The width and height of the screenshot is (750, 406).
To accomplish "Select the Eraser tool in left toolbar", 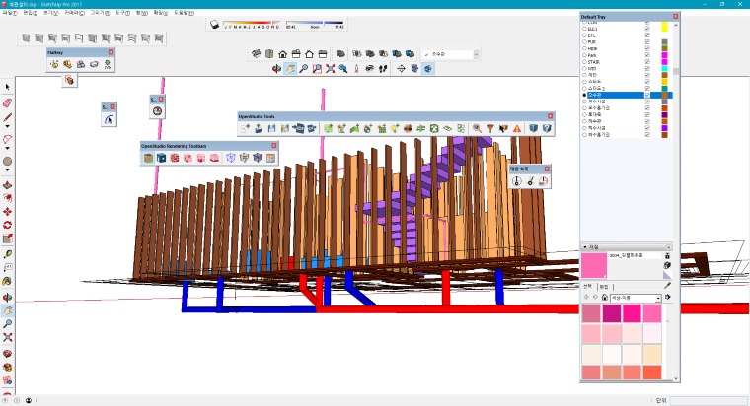I will click(7, 101).
